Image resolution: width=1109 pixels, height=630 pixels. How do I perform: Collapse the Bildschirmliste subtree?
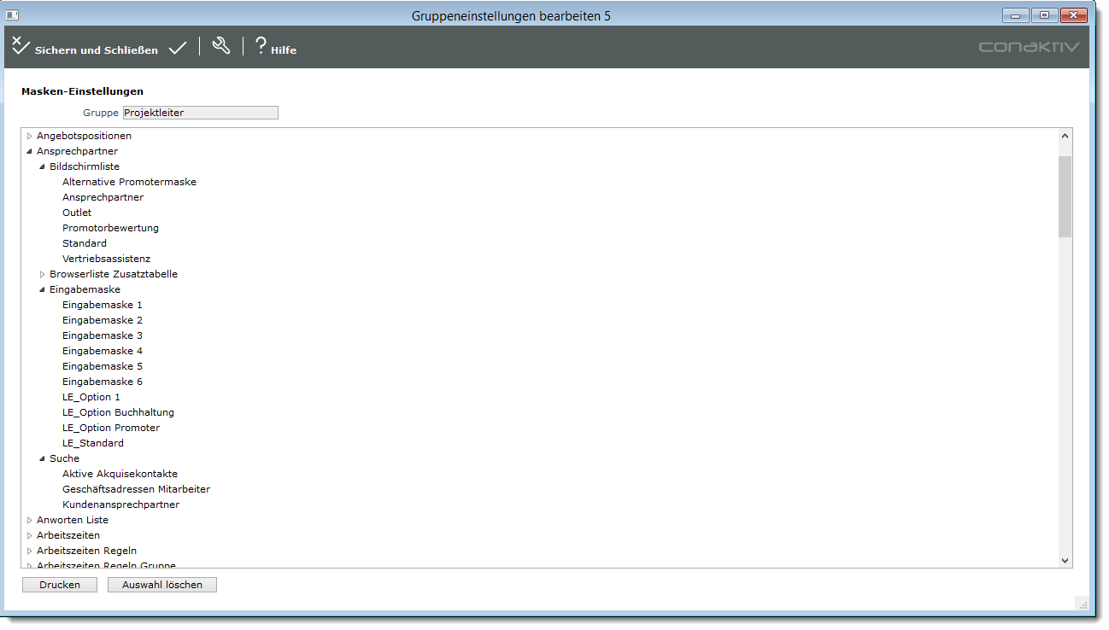pyautogui.click(x=42, y=166)
